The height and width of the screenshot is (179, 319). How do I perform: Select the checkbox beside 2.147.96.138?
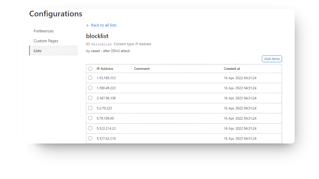click(90, 98)
